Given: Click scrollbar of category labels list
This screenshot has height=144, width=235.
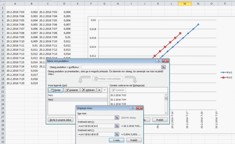Looking at the screenshot, I should point(166,104).
